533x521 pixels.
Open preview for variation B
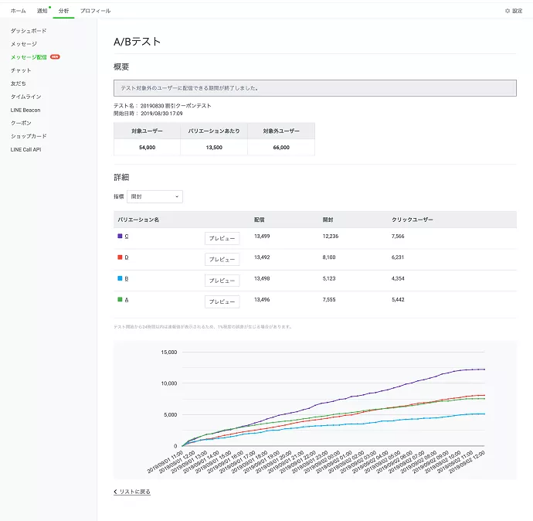click(222, 281)
